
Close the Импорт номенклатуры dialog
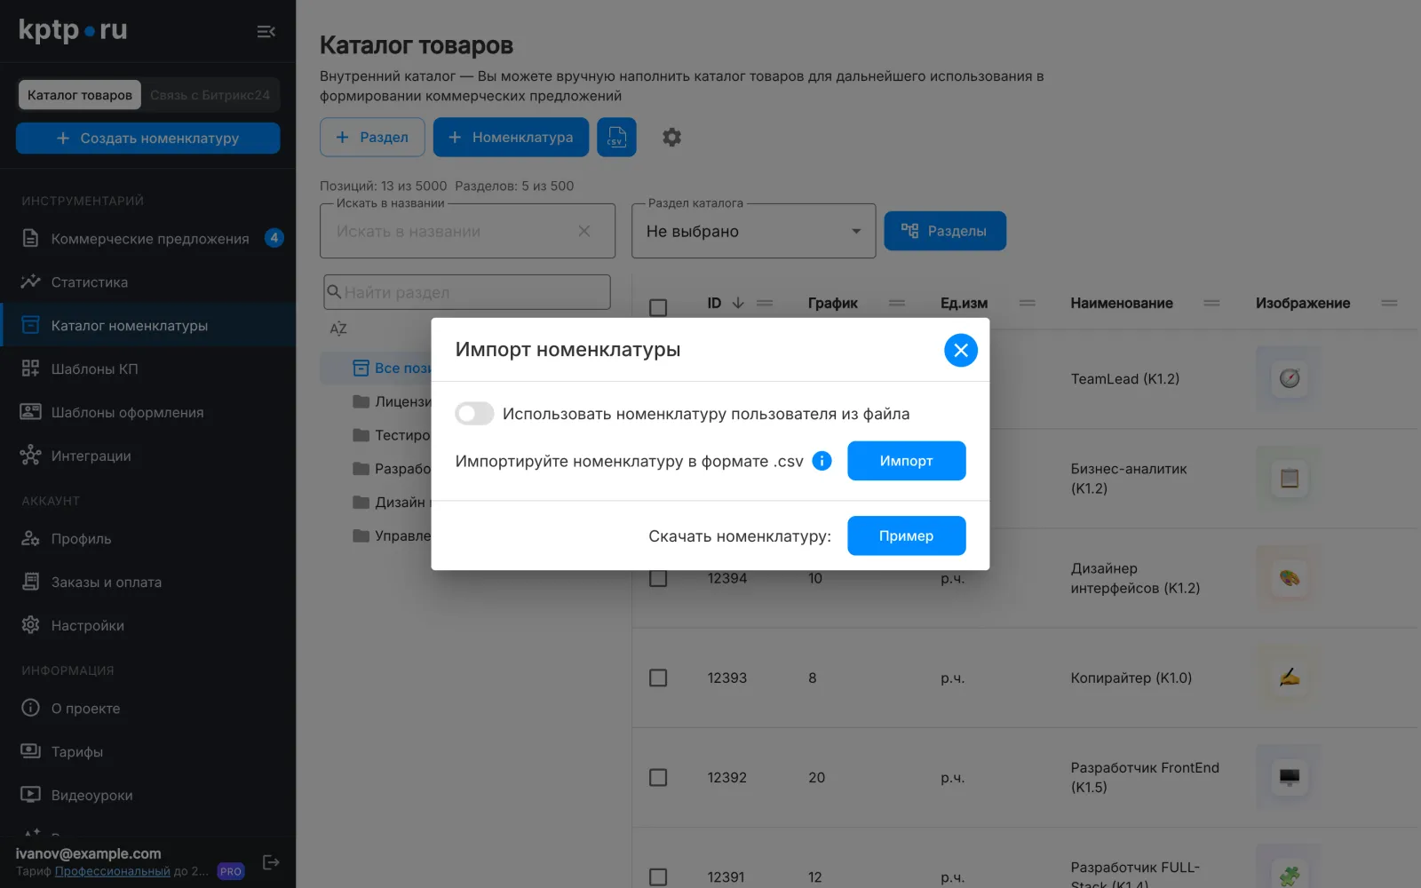pos(960,350)
